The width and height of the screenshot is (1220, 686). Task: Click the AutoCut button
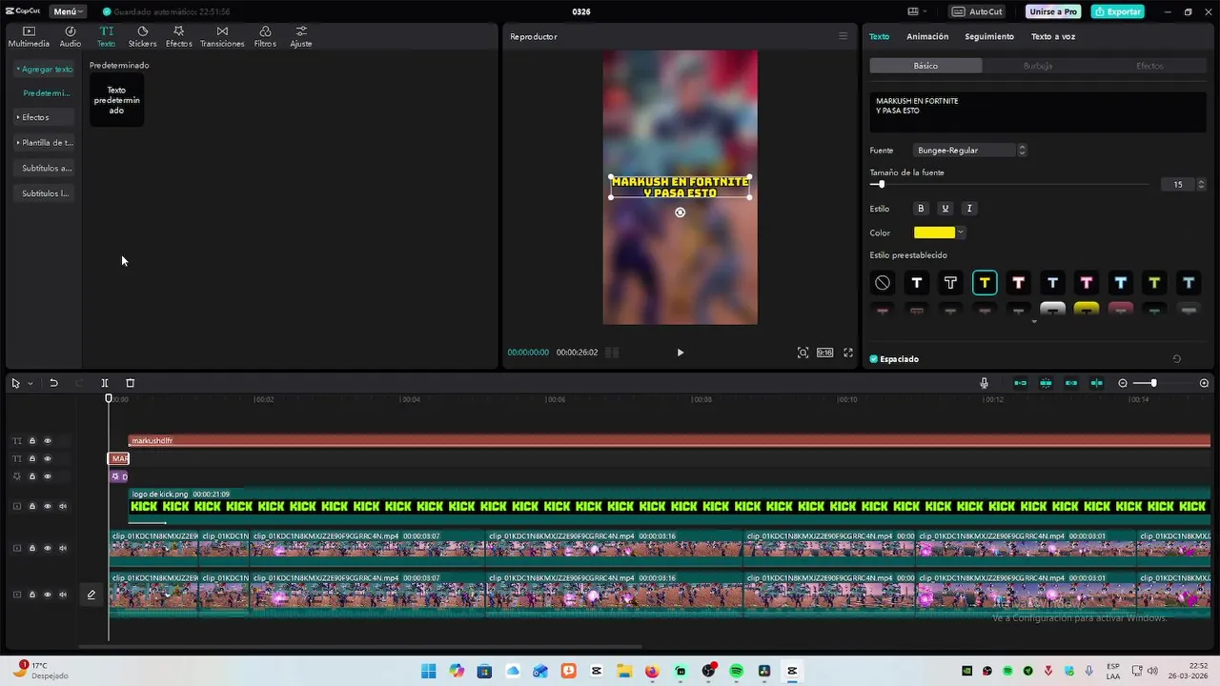tap(978, 11)
